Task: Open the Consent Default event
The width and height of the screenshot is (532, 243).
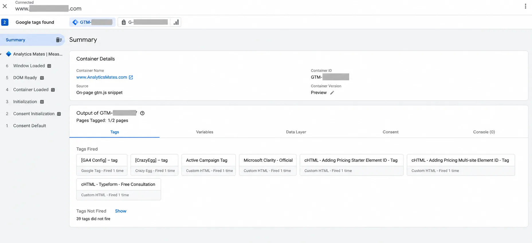Action: pos(30,126)
